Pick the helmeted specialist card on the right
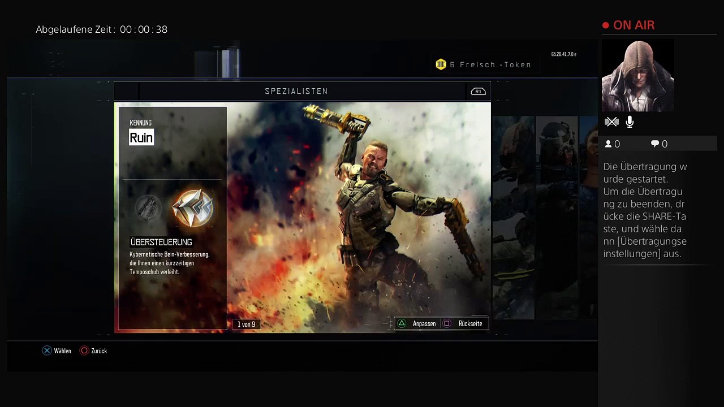This screenshot has width=724, height=407. (x=557, y=218)
